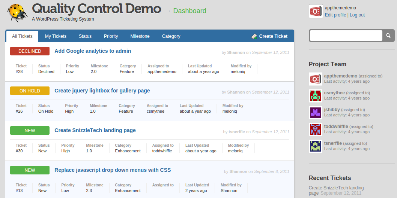Open the Category filter menu
Screen dimensions: 397x198
click(x=171, y=36)
